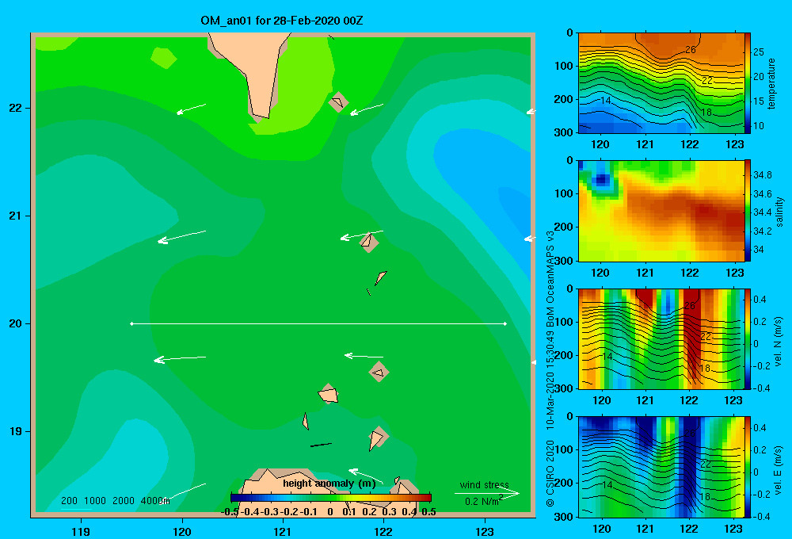
Task: Click the wind stress reference arrow
Action: coord(487,494)
